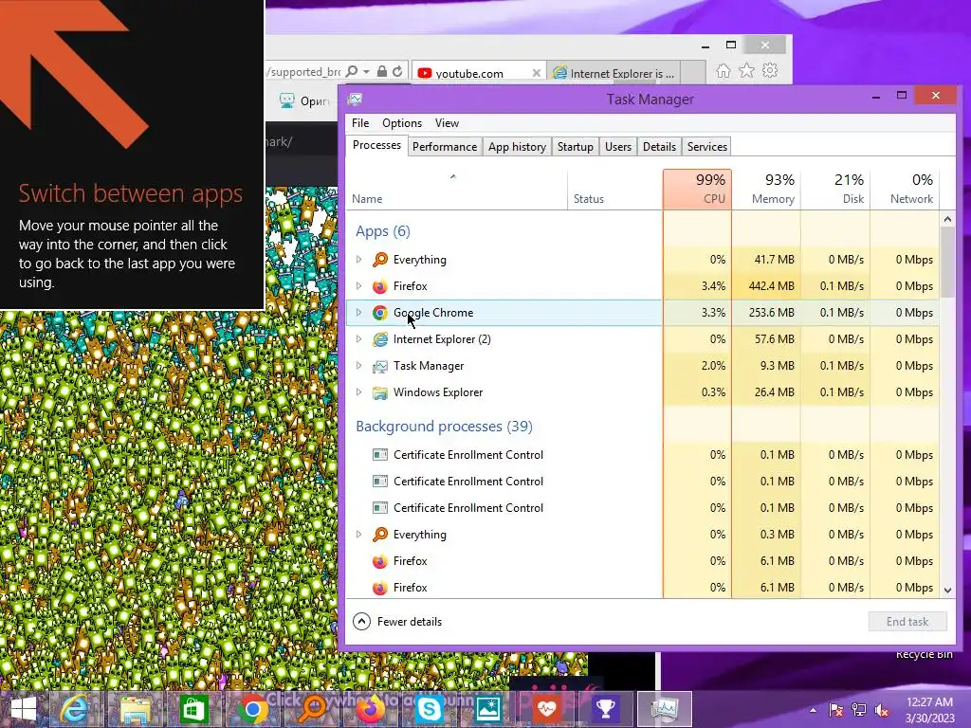This screenshot has height=728, width=971.
Task: Switch to the Details tab
Action: pos(659,147)
